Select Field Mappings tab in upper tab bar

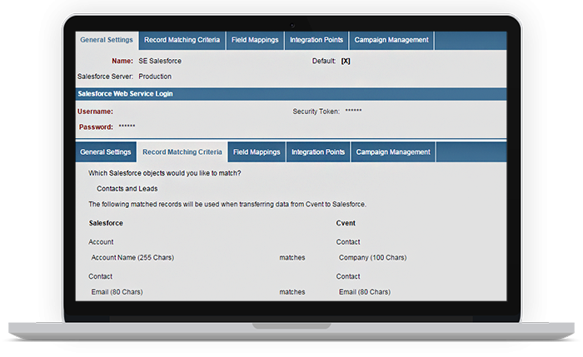[255, 40]
